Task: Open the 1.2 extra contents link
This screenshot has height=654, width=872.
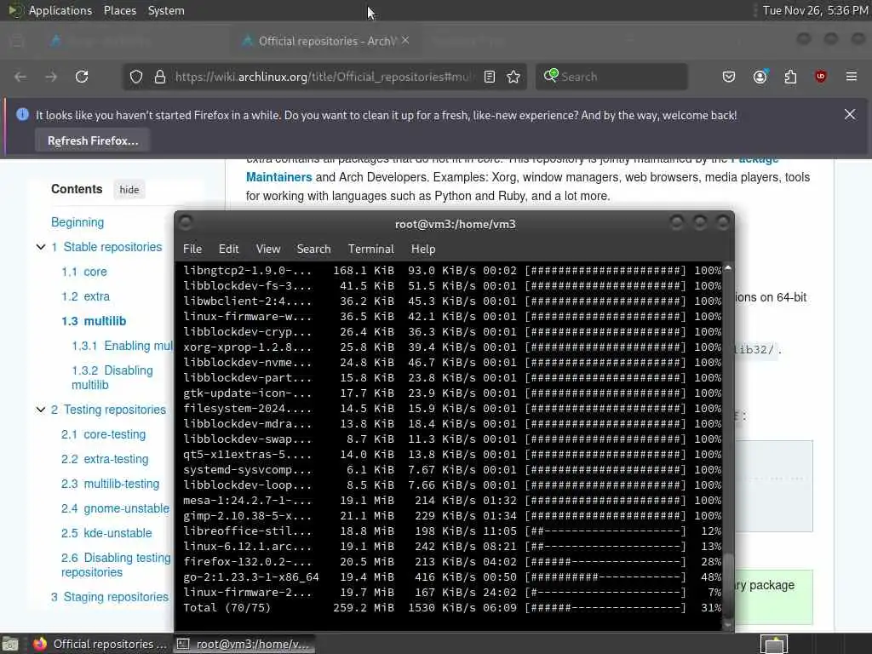Action: pos(86,296)
